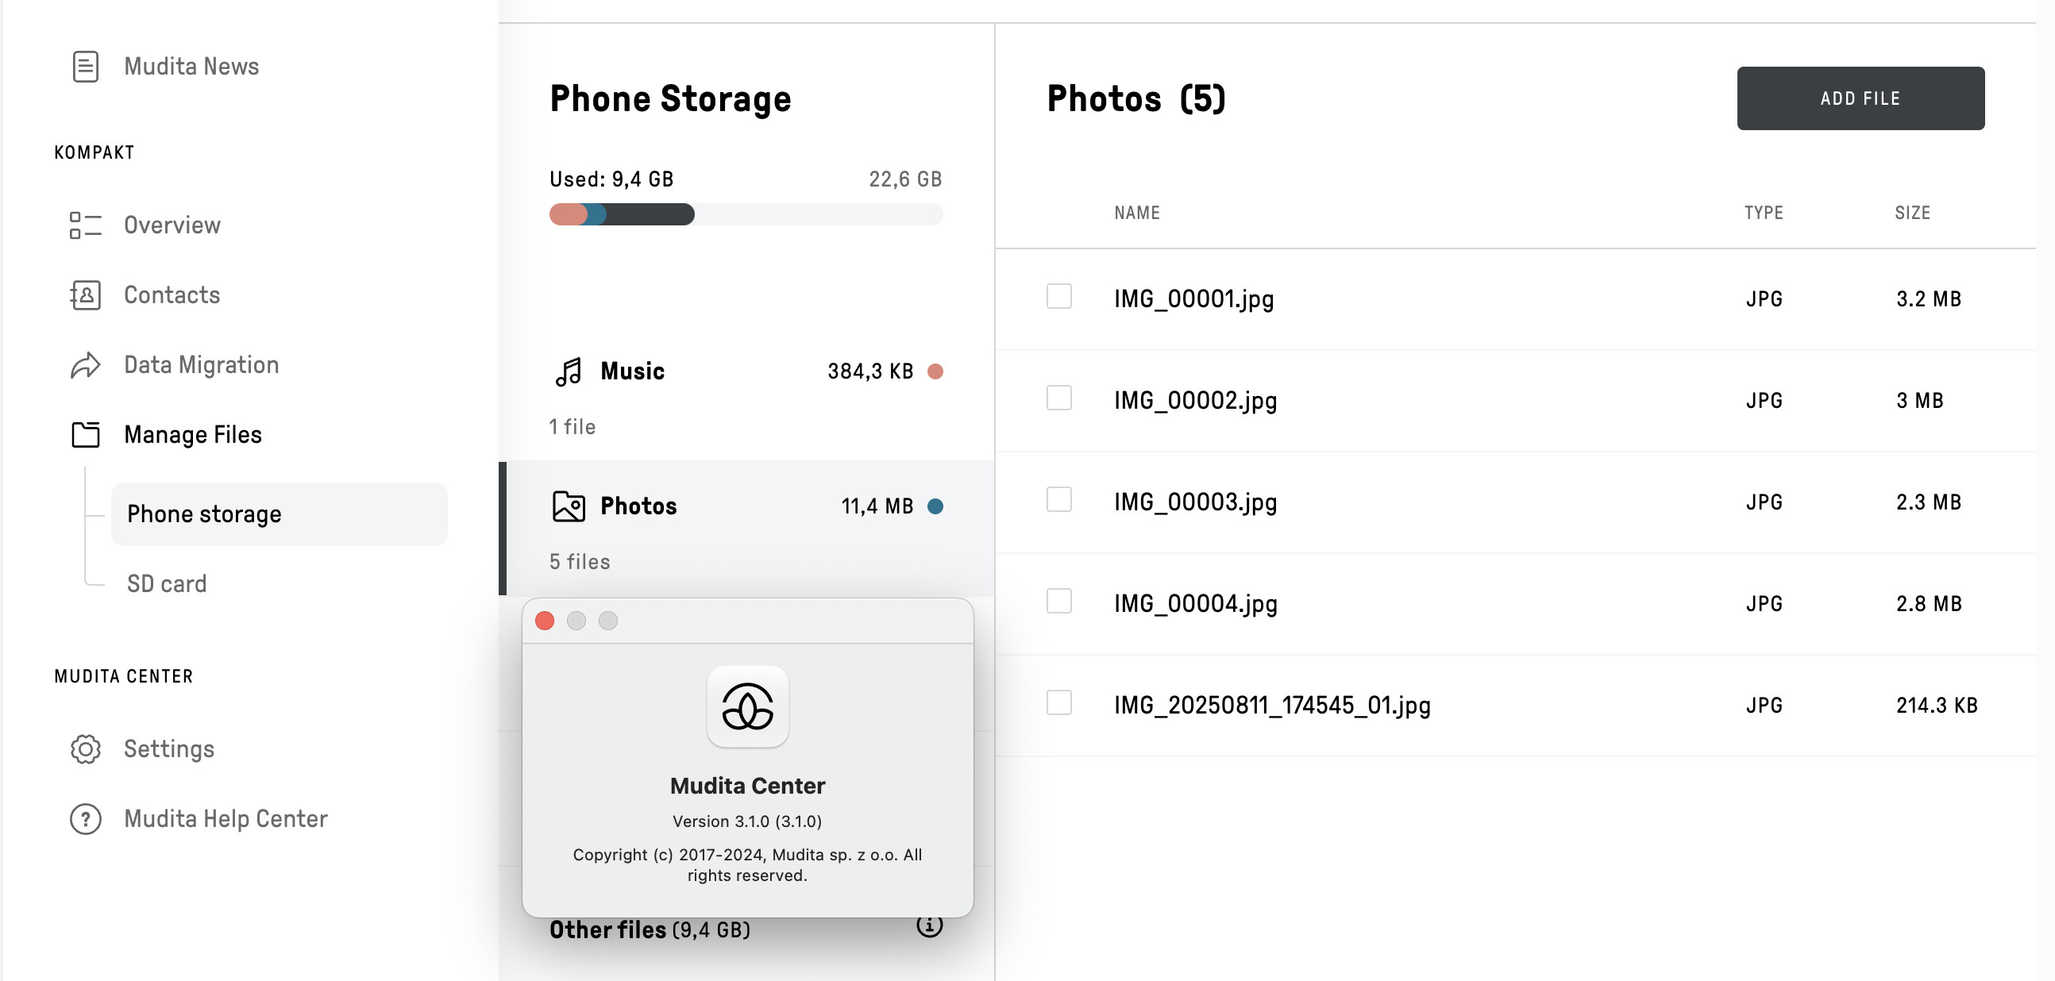The height and width of the screenshot is (981, 2055).
Task: Click the Data Migration arrow icon
Action: (85, 365)
